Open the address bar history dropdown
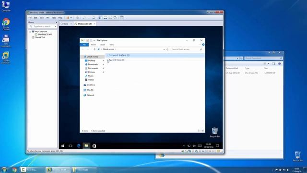307x173 pixels. click(164, 49)
